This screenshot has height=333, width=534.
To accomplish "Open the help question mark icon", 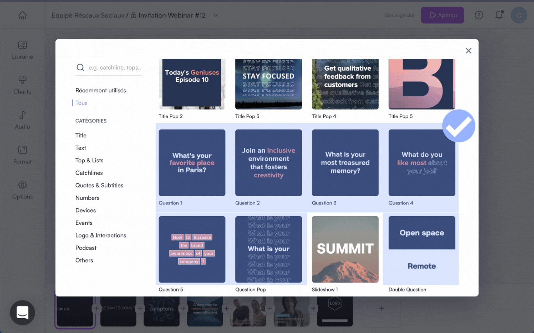I will [x=479, y=15].
